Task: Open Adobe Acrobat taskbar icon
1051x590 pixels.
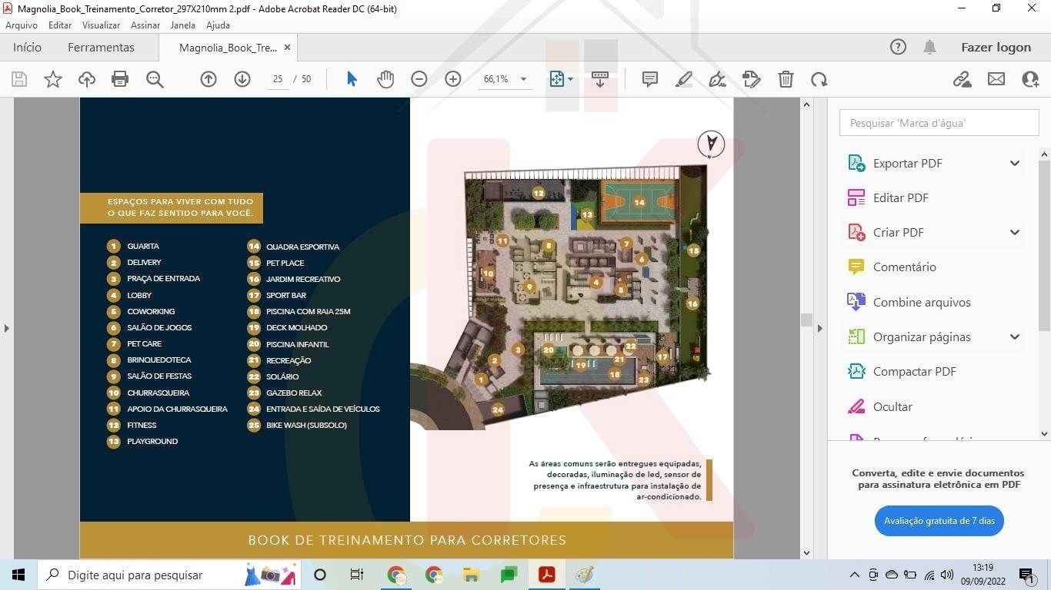Action: tap(547, 575)
